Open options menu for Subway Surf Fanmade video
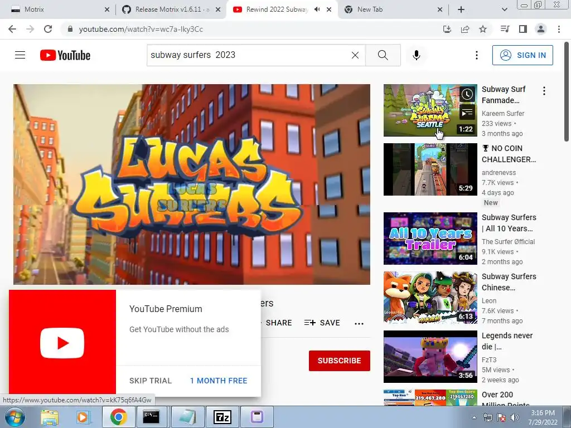 click(544, 91)
